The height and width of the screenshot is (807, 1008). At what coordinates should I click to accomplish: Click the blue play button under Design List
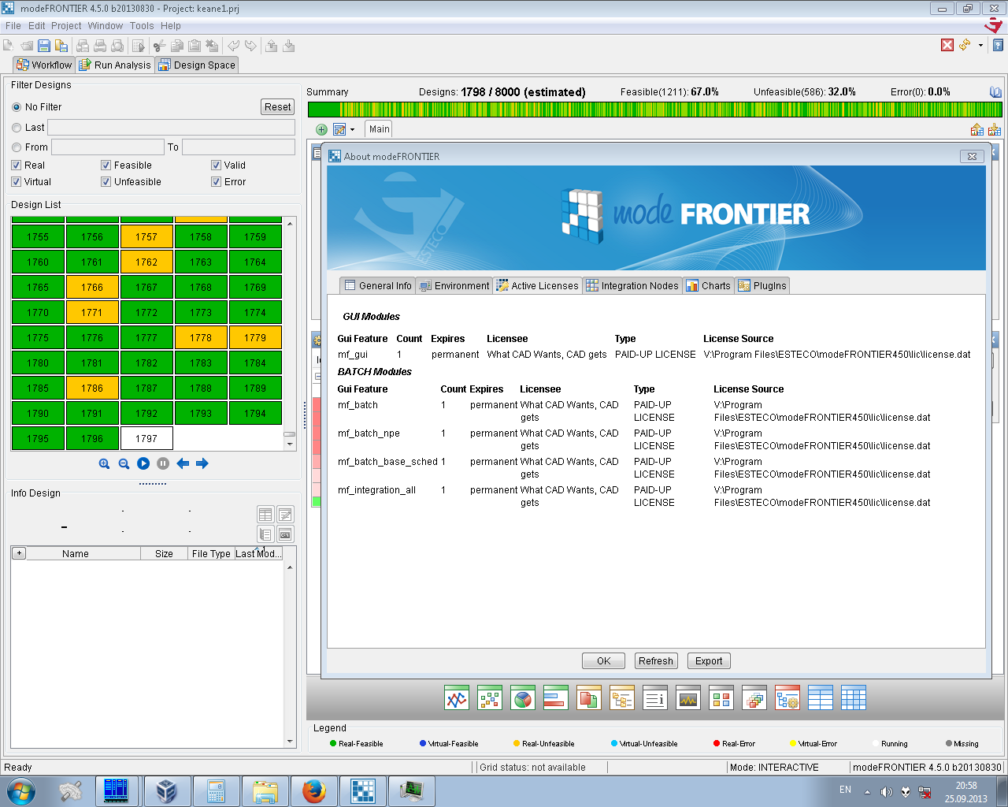pos(143,463)
